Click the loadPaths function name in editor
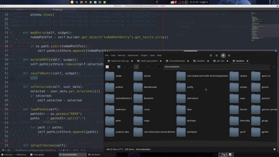 click(x=39, y=109)
